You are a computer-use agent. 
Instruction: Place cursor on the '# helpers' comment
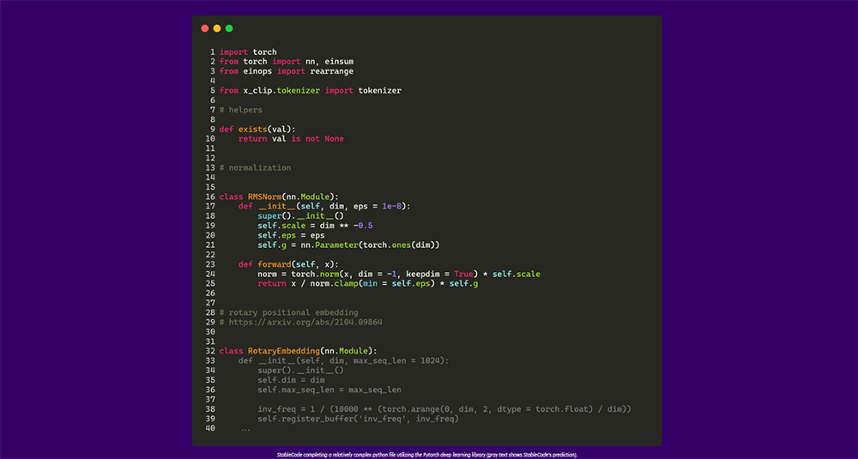241,110
